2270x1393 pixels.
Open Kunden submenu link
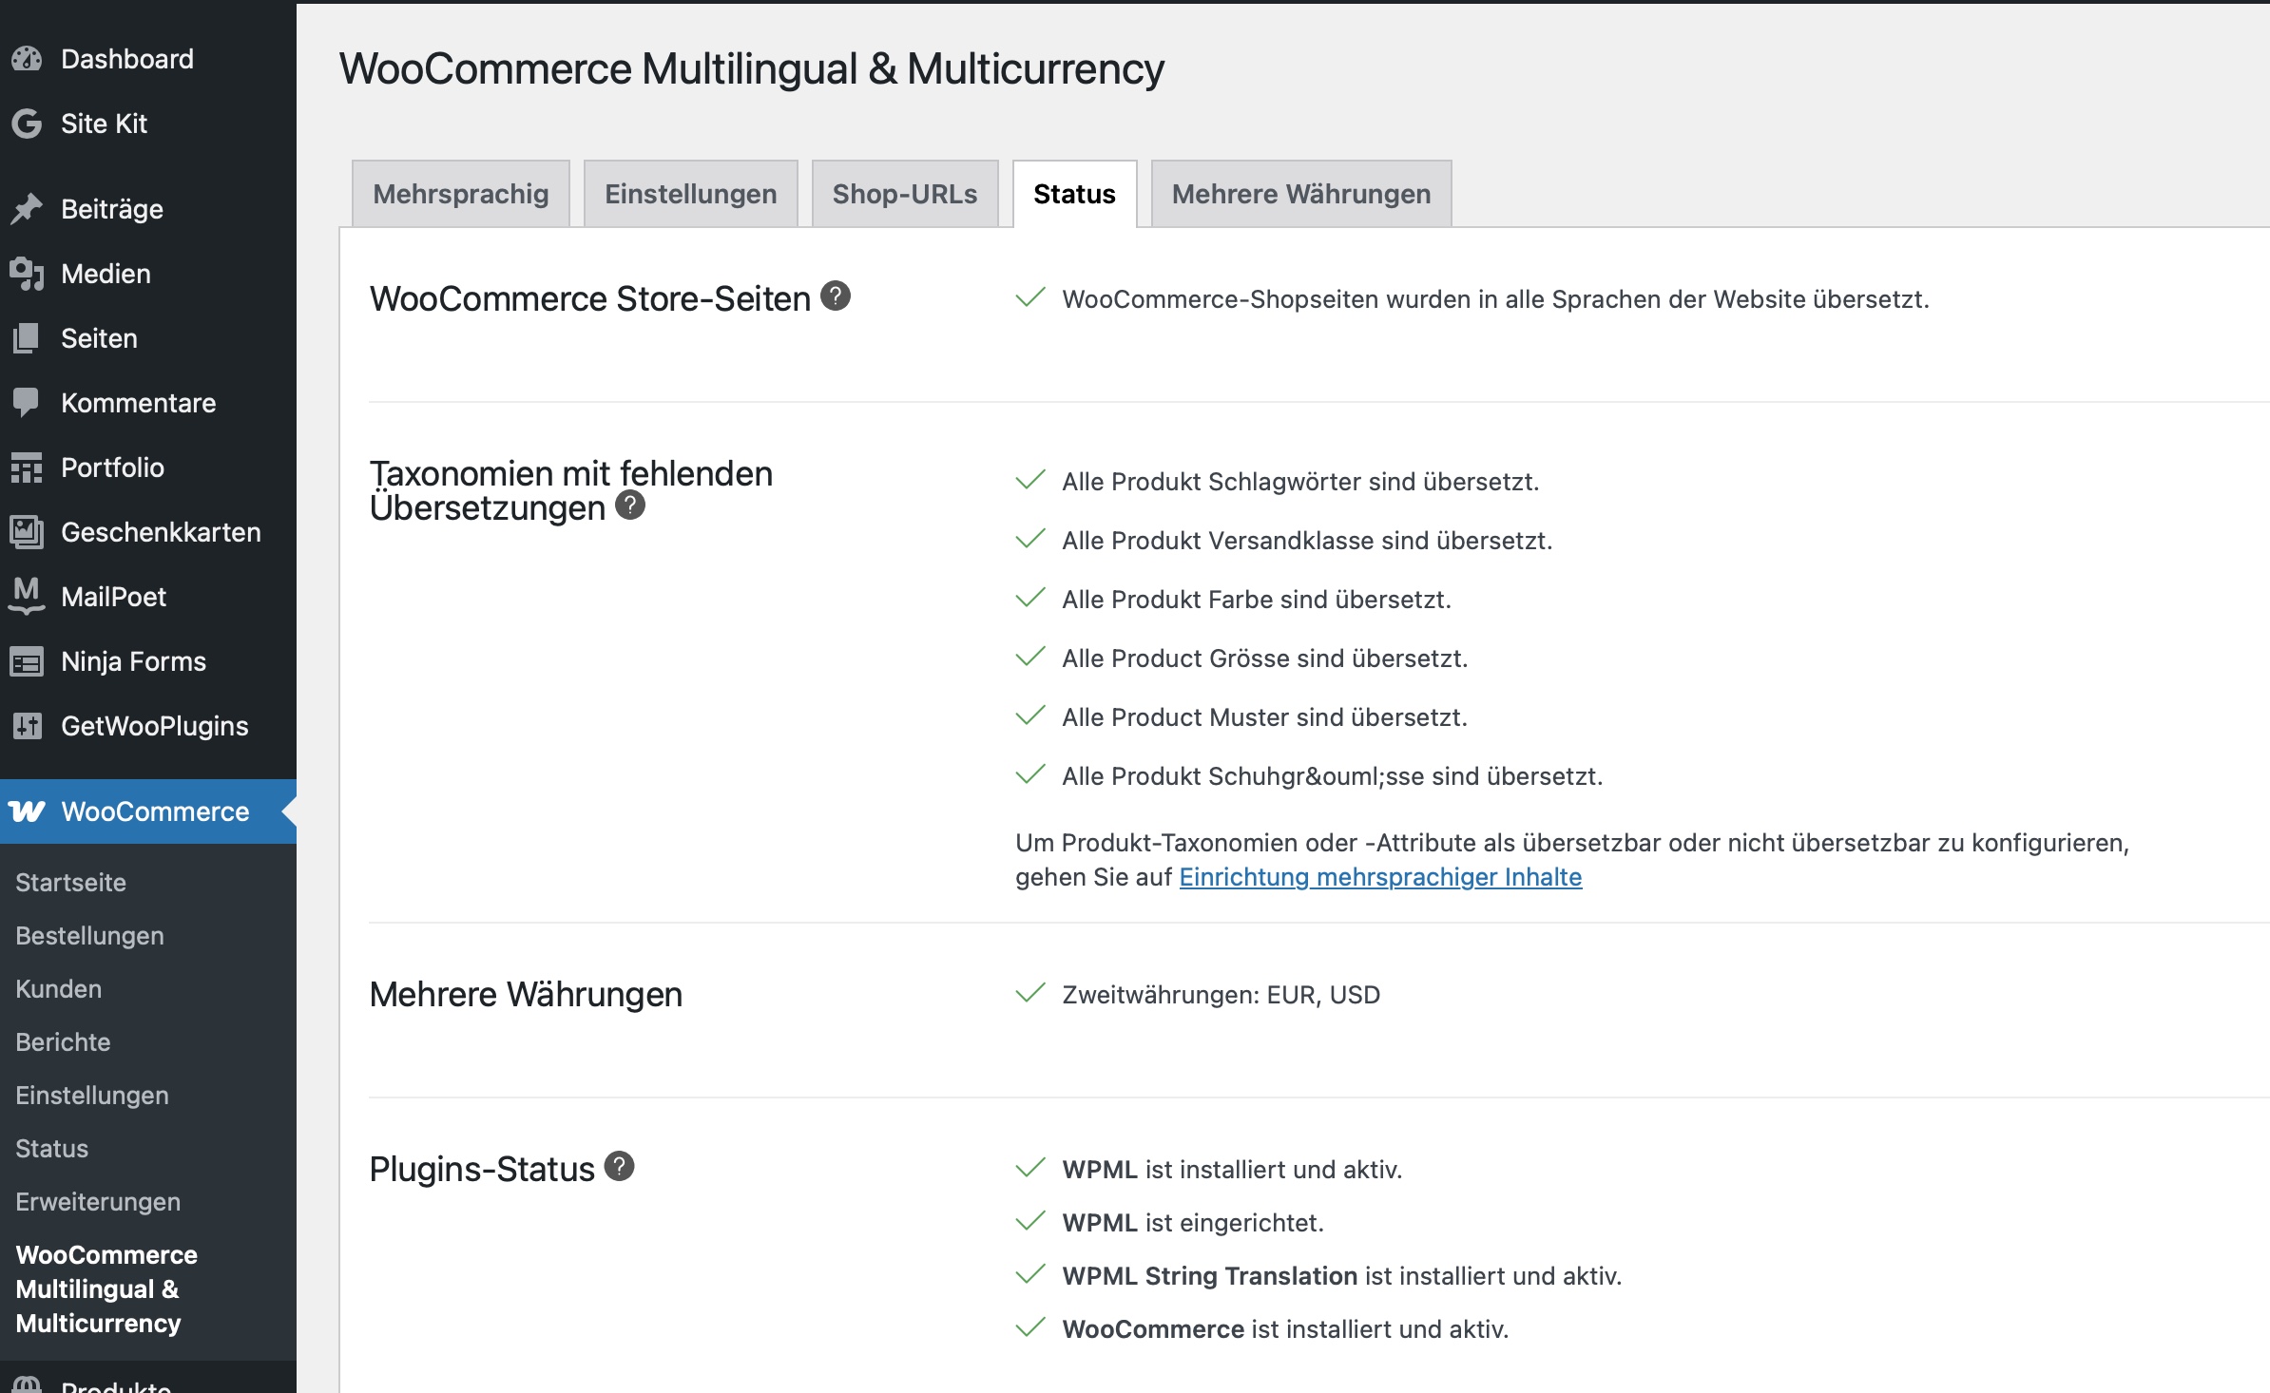[x=59, y=989]
